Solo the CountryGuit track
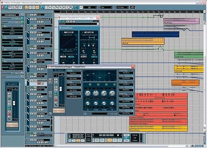Image resolution: width=207 pixels, height=148 pixels. point(35,53)
